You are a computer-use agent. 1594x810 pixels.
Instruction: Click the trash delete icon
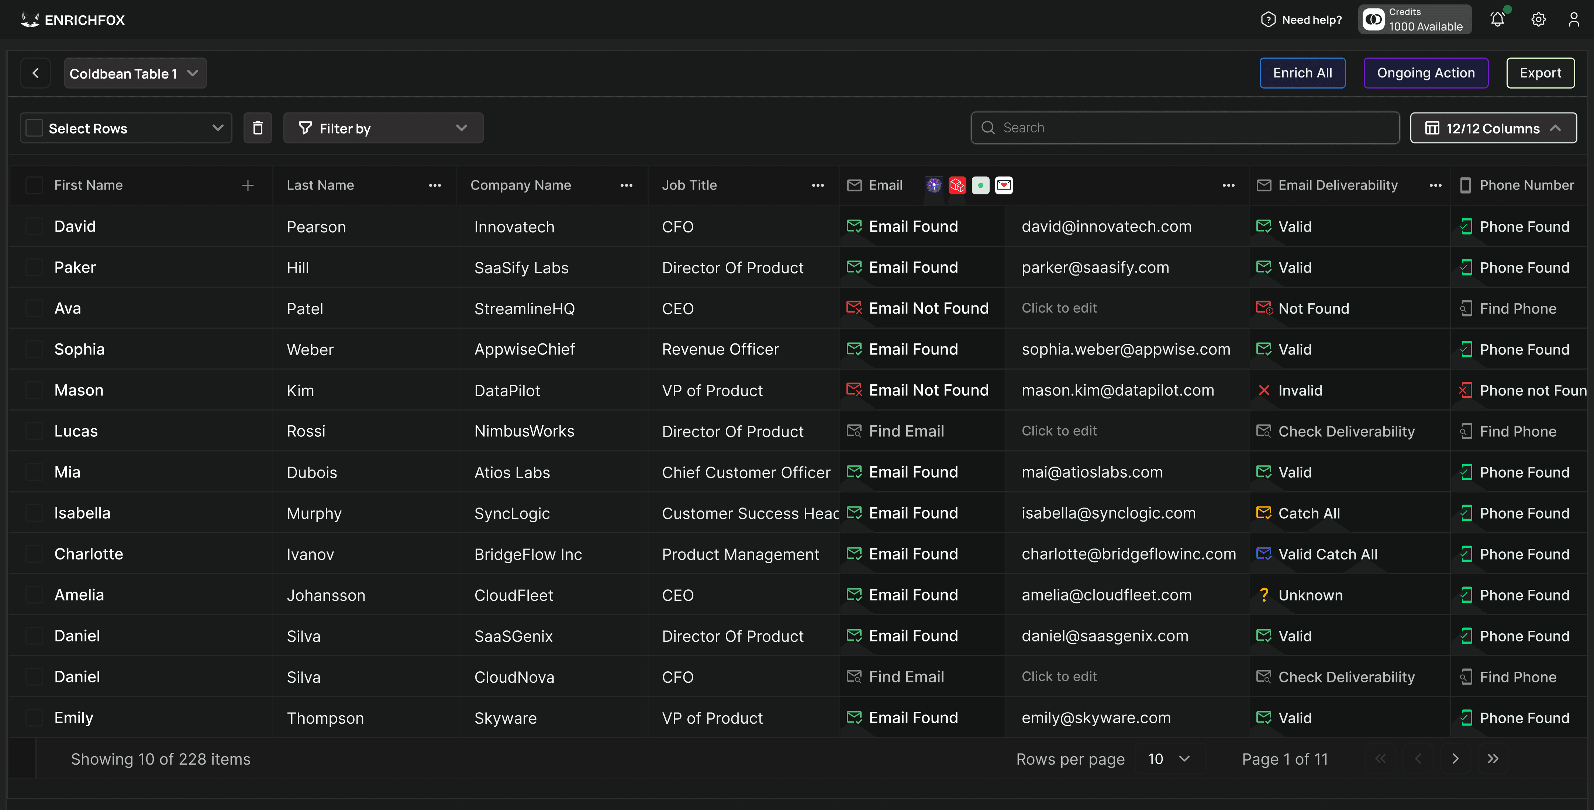(258, 128)
